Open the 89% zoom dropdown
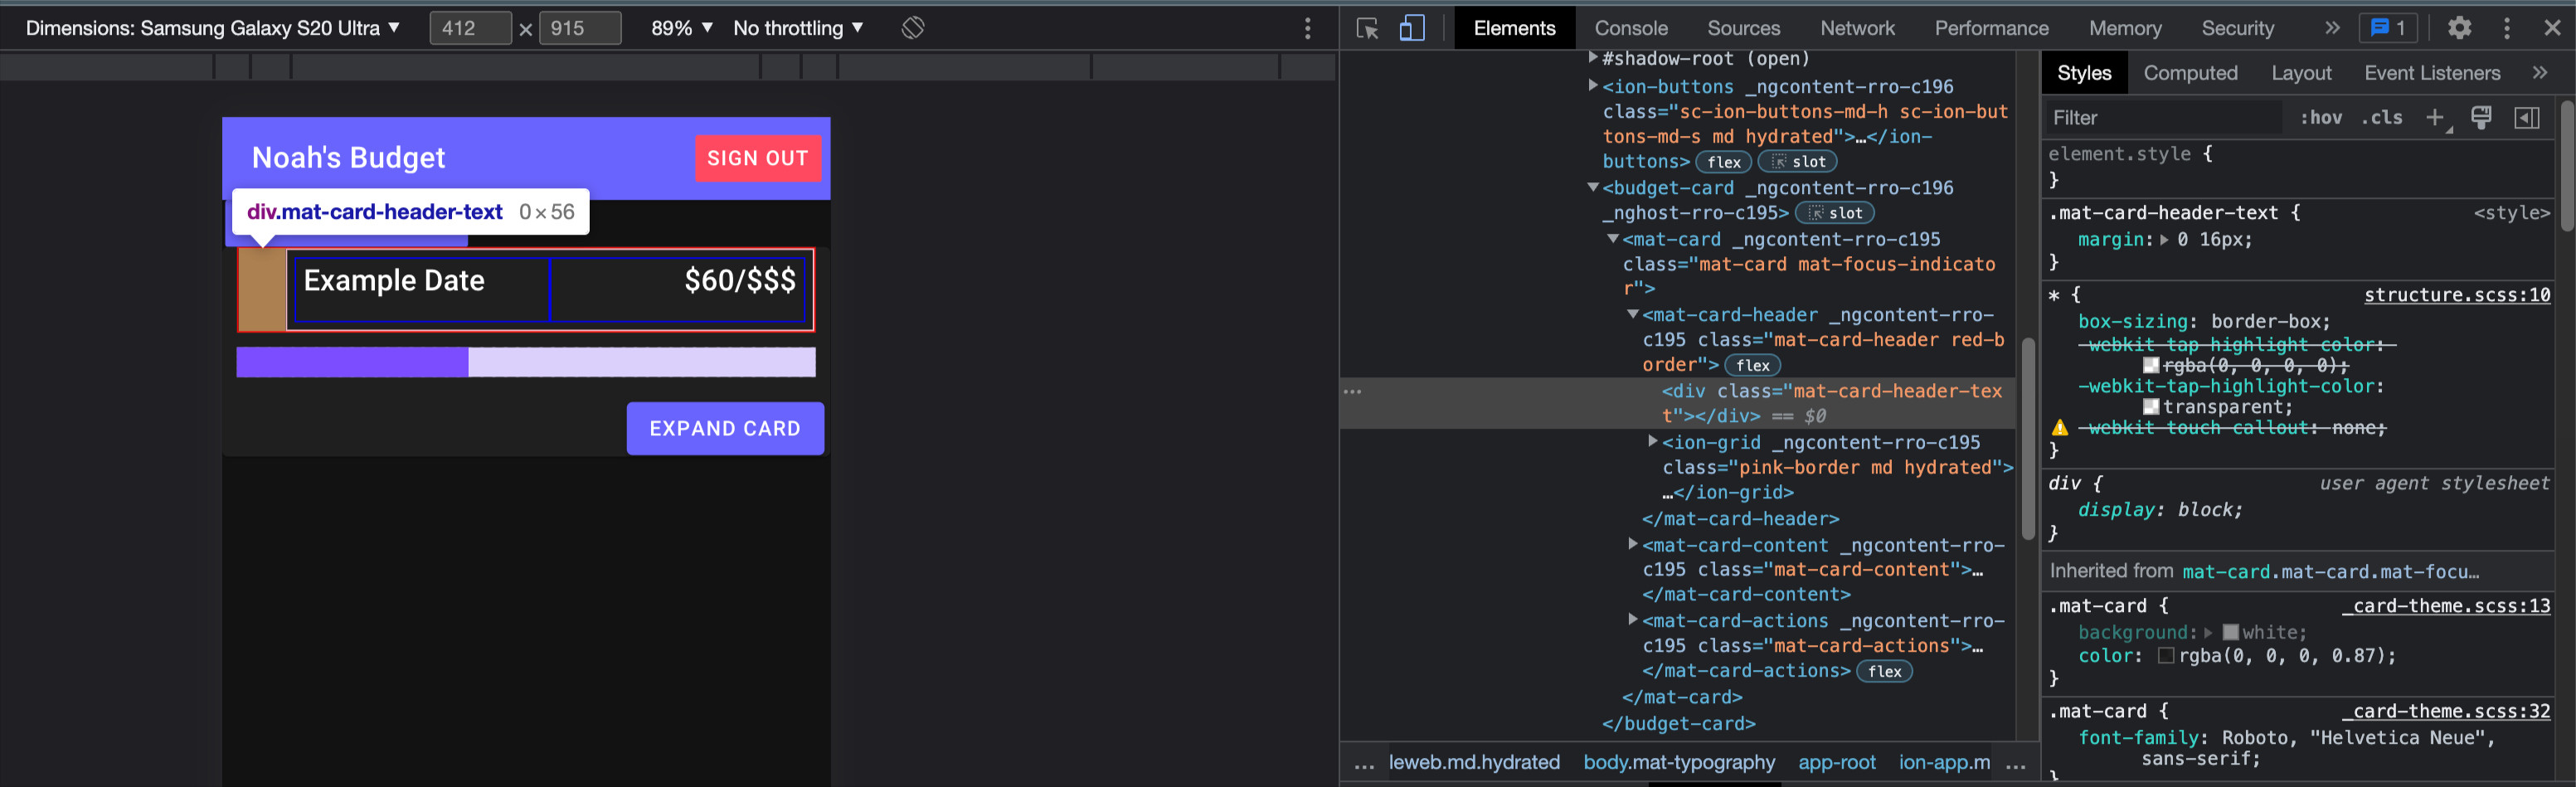This screenshot has width=2576, height=787. click(682, 28)
